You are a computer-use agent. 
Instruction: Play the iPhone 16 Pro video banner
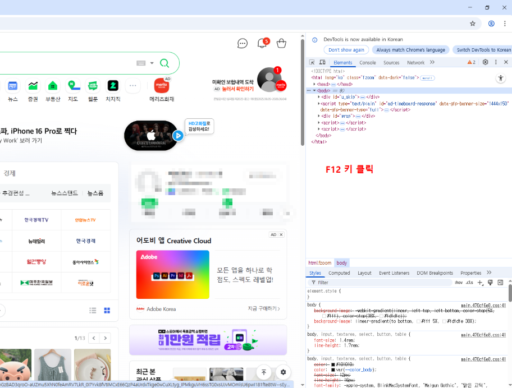tap(178, 135)
